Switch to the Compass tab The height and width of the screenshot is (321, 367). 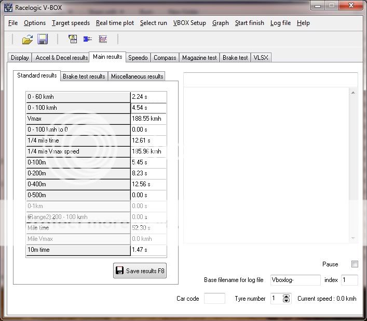click(x=165, y=58)
